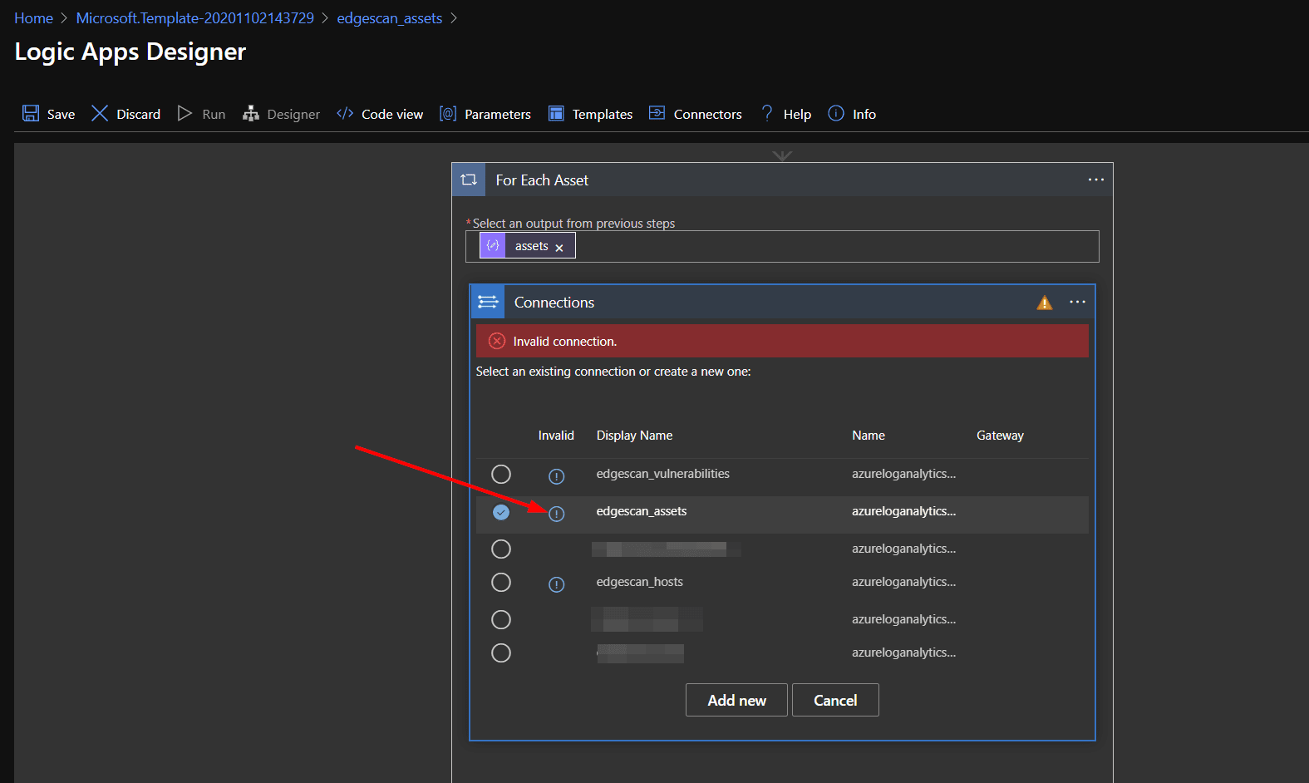Screen dimensions: 1309x783
Task: Click edgescan_vulnerabilities display name
Action: pyautogui.click(x=662, y=474)
